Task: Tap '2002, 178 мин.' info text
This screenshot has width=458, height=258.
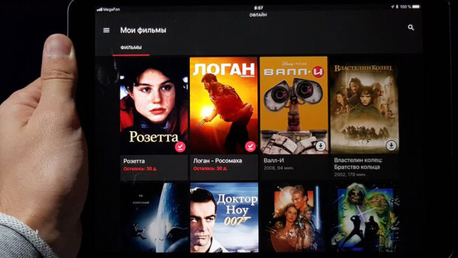Action: (350, 175)
